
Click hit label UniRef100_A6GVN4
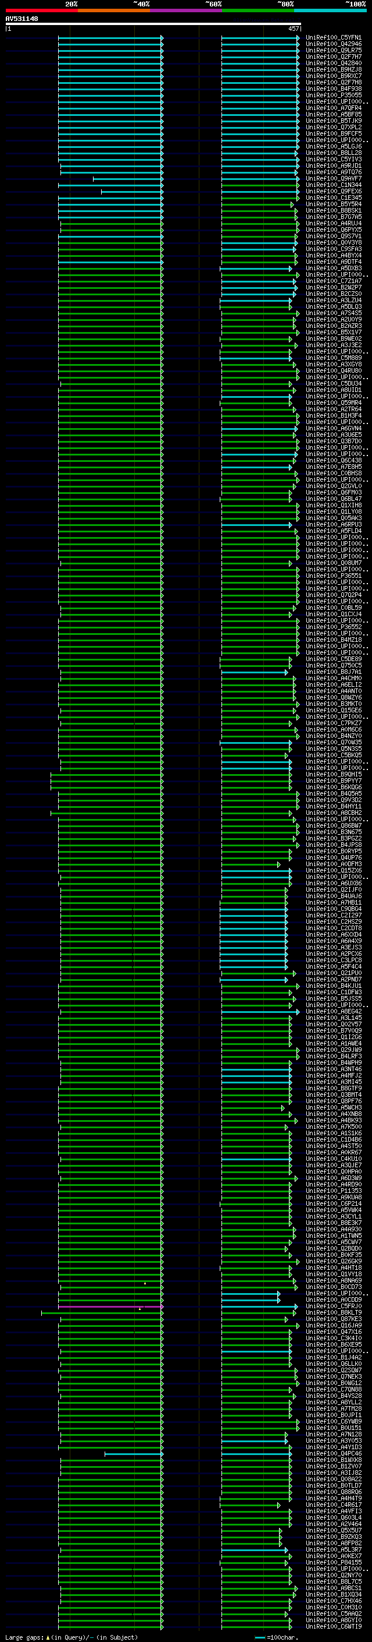tap(334, 428)
